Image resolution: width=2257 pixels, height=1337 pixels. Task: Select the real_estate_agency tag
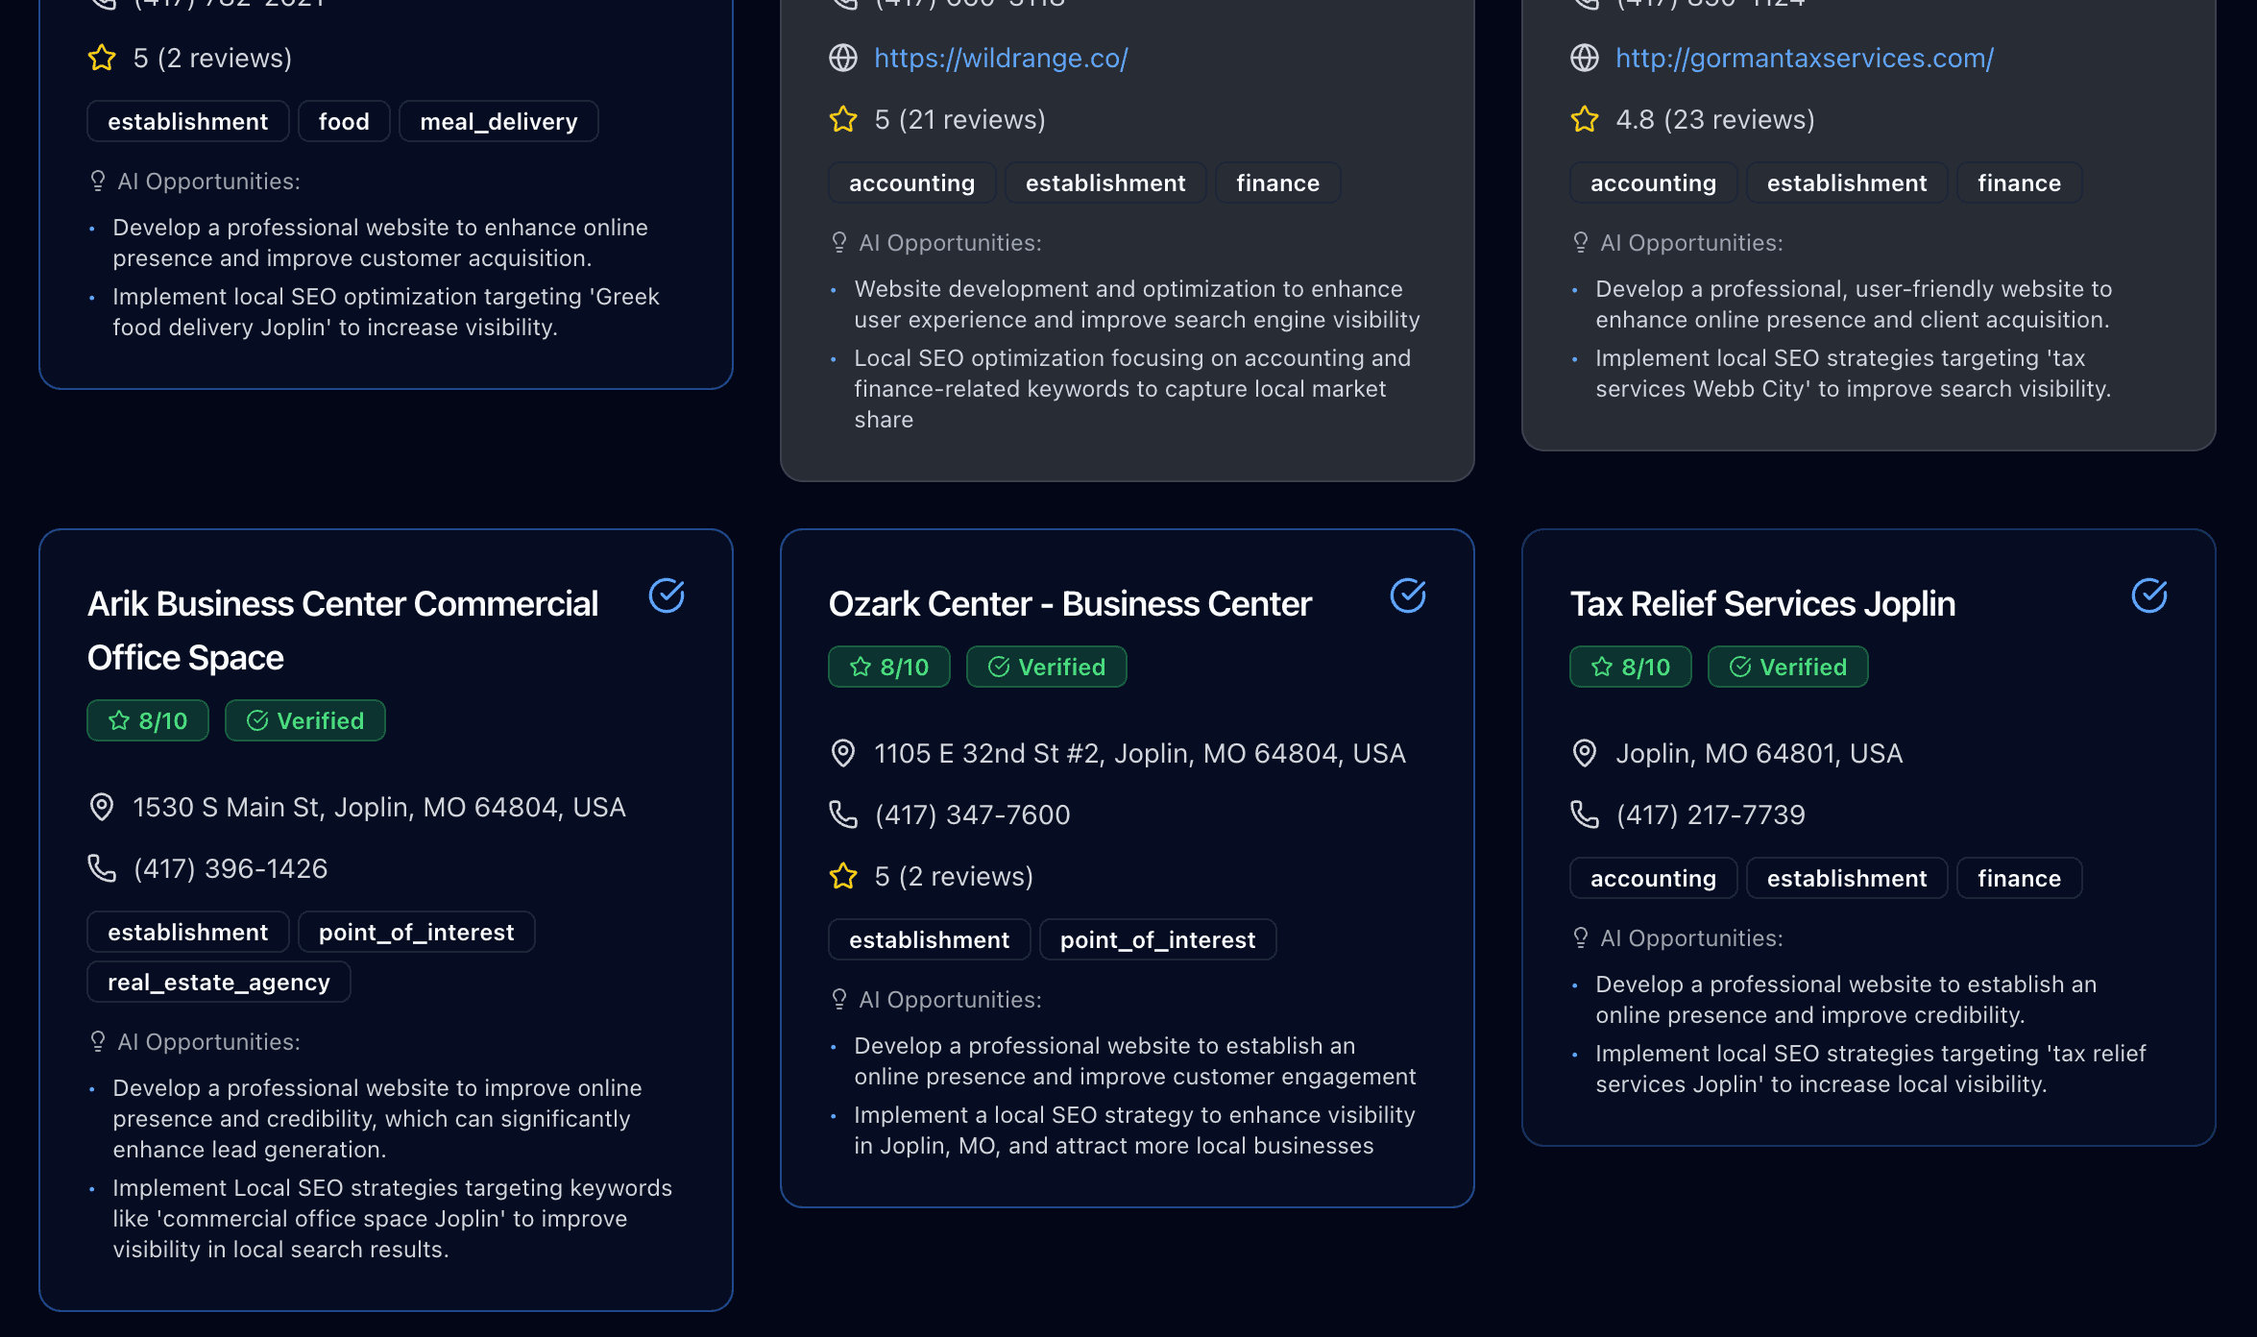tap(219, 983)
